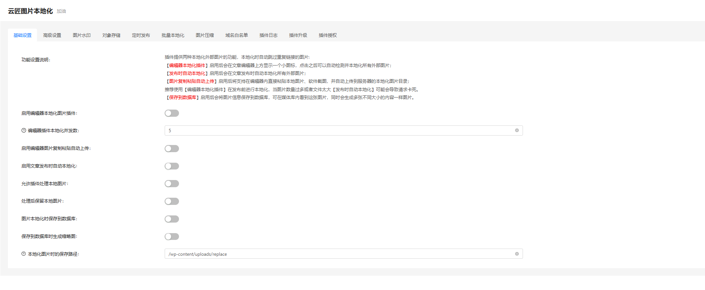Enable 保存到数据库时生成缩略图 switch
Viewport: 705px width, 290px height.
[x=172, y=237]
